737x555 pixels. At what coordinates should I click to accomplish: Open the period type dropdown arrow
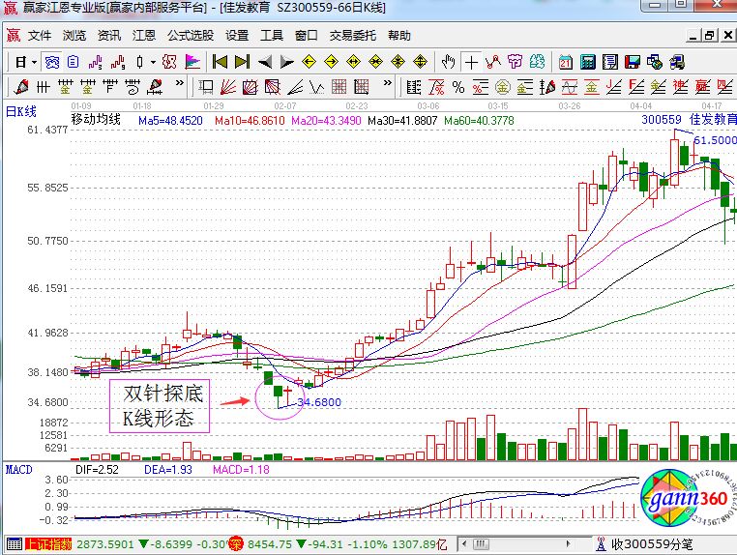point(33,62)
